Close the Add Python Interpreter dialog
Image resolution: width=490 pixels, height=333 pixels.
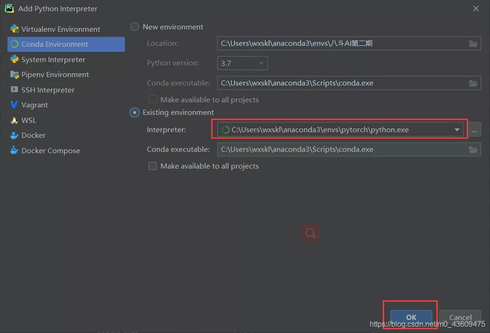[x=476, y=8]
